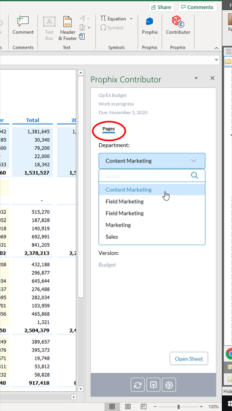The width and height of the screenshot is (232, 411).
Task: Click the upload arrow footer icon
Action: (153, 385)
